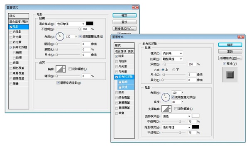Click 重設 in the back 陰影 dialog
249x150 pixels.
pyautogui.click(x=124, y=22)
